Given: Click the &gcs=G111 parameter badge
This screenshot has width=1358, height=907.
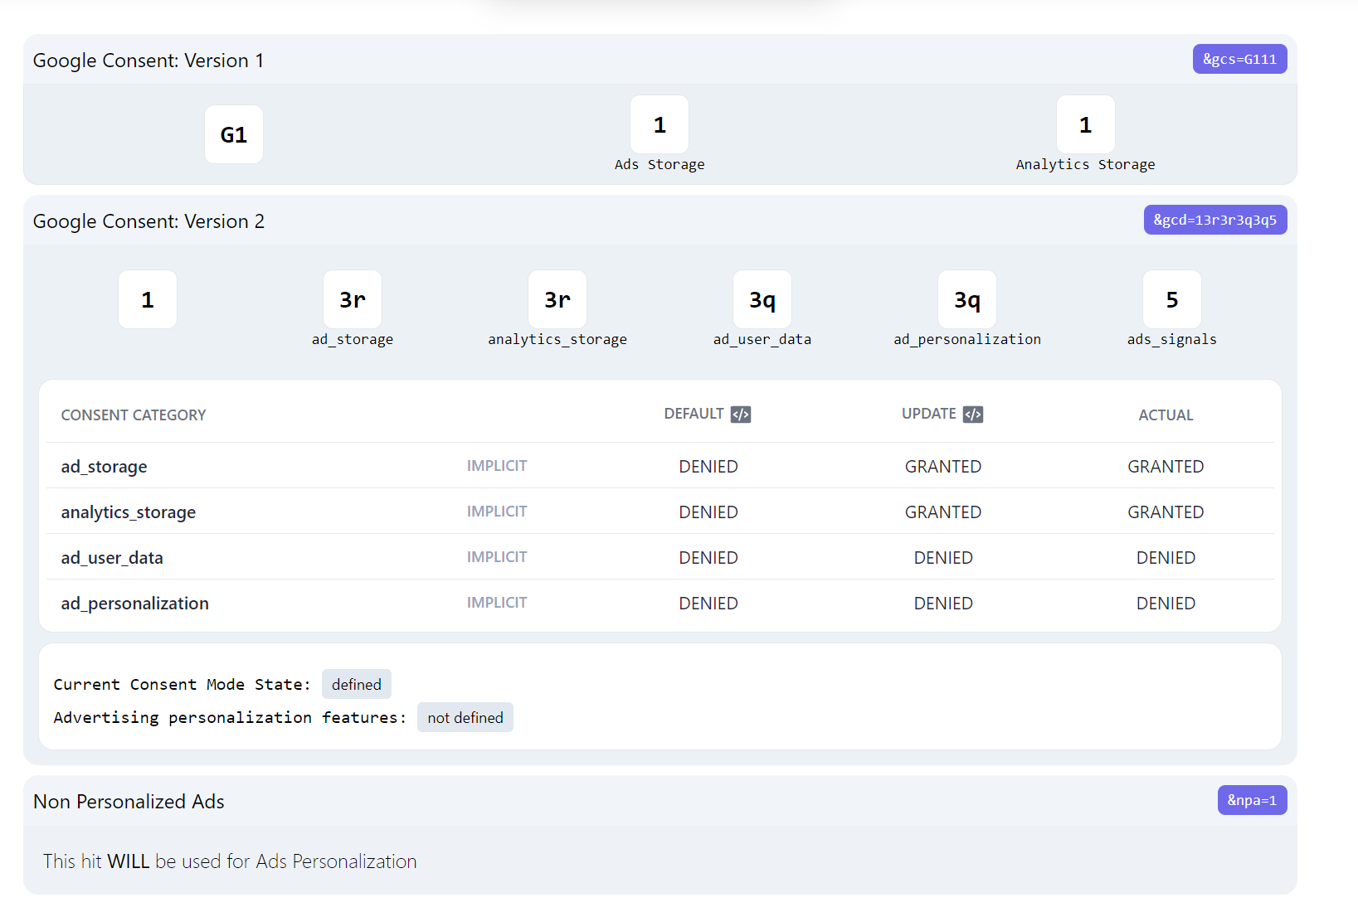Looking at the screenshot, I should point(1239,59).
